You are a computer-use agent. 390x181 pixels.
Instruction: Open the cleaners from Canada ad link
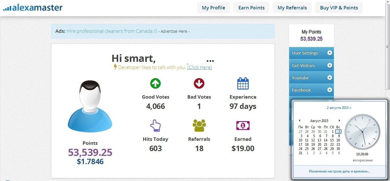[x=112, y=31]
